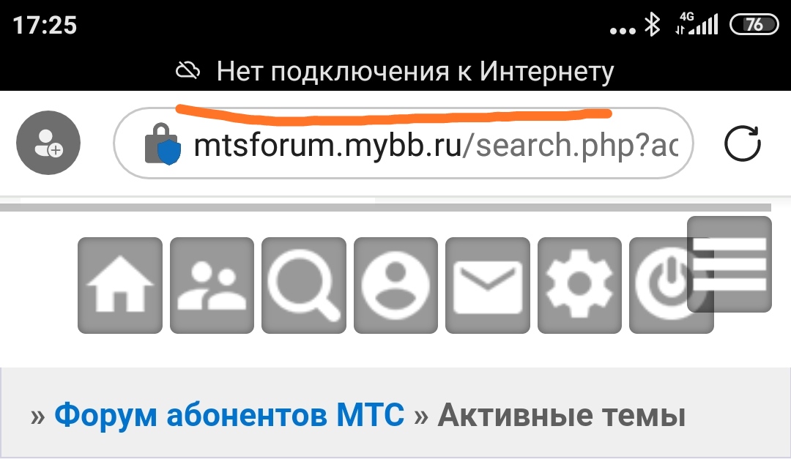
Task: Tap the crossed-out cloud offline icon
Action: click(x=187, y=70)
